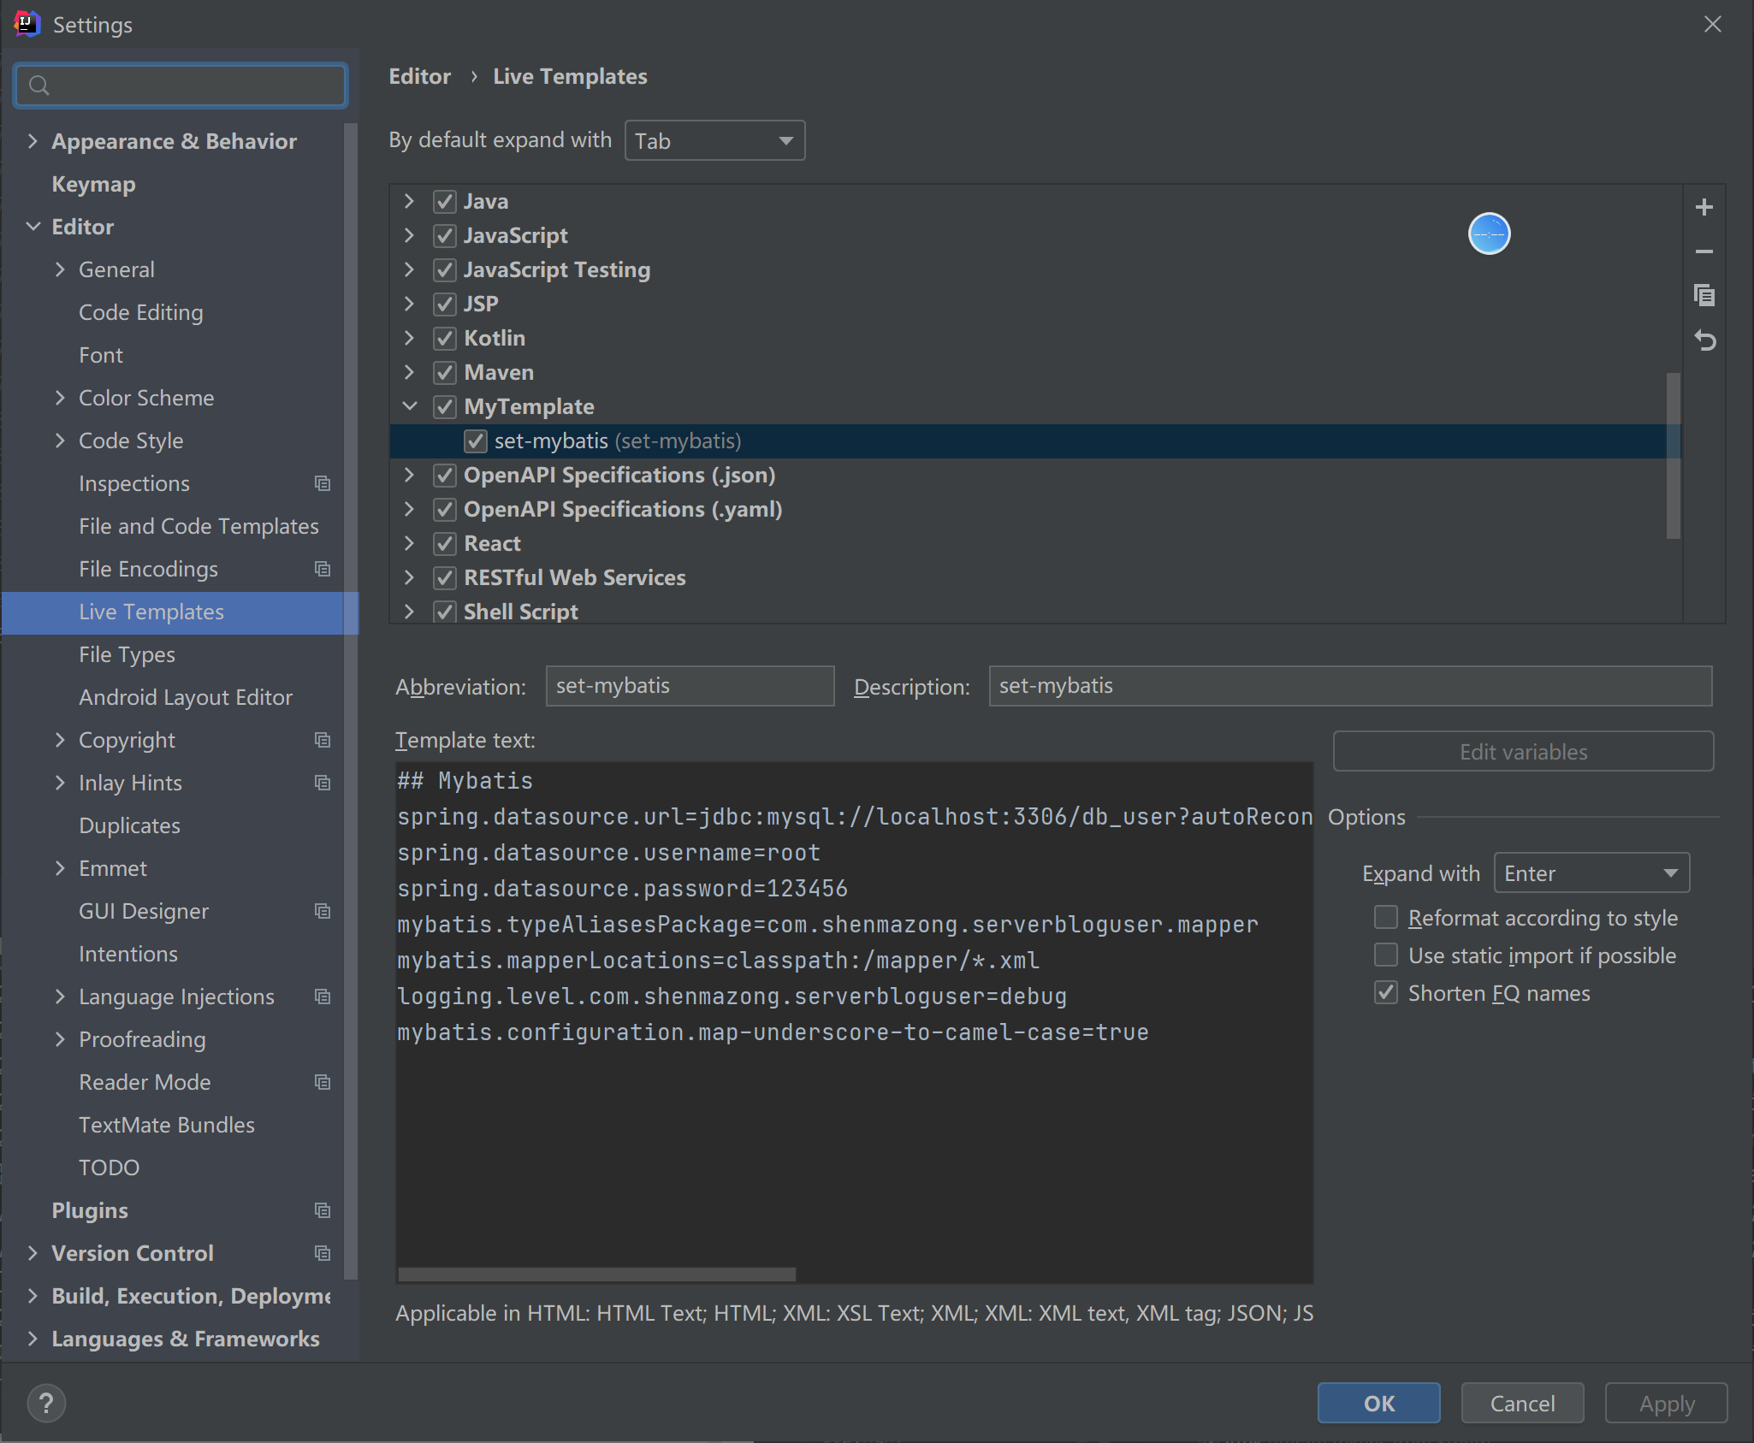Select the set-mybatis template row
1754x1443 pixels.
point(1035,441)
